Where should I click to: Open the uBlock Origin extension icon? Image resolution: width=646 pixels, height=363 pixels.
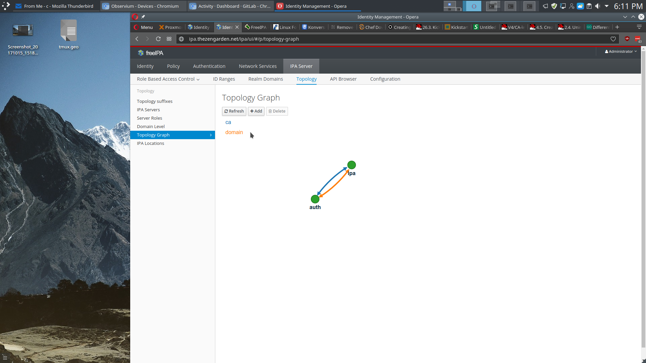pyautogui.click(x=627, y=39)
